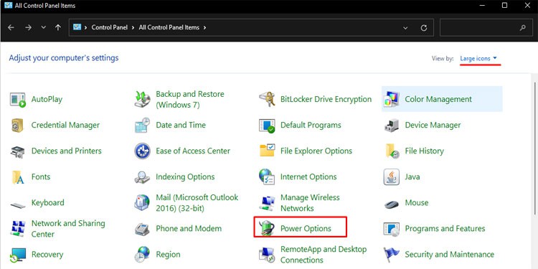Open the Ease of Access Center icon
The width and height of the screenshot is (538, 269).
[x=142, y=151]
